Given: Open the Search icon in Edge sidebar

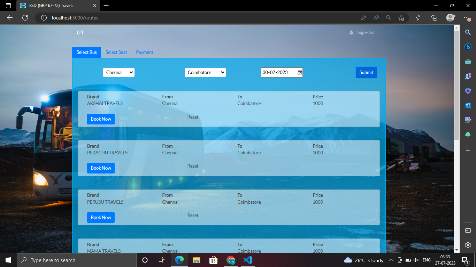Looking at the screenshot, I should click(468, 32).
